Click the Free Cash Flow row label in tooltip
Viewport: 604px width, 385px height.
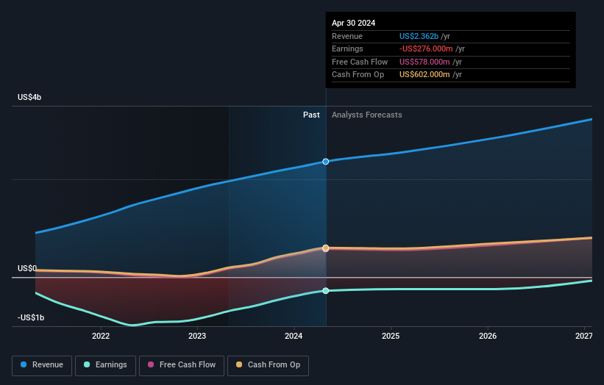click(x=360, y=62)
